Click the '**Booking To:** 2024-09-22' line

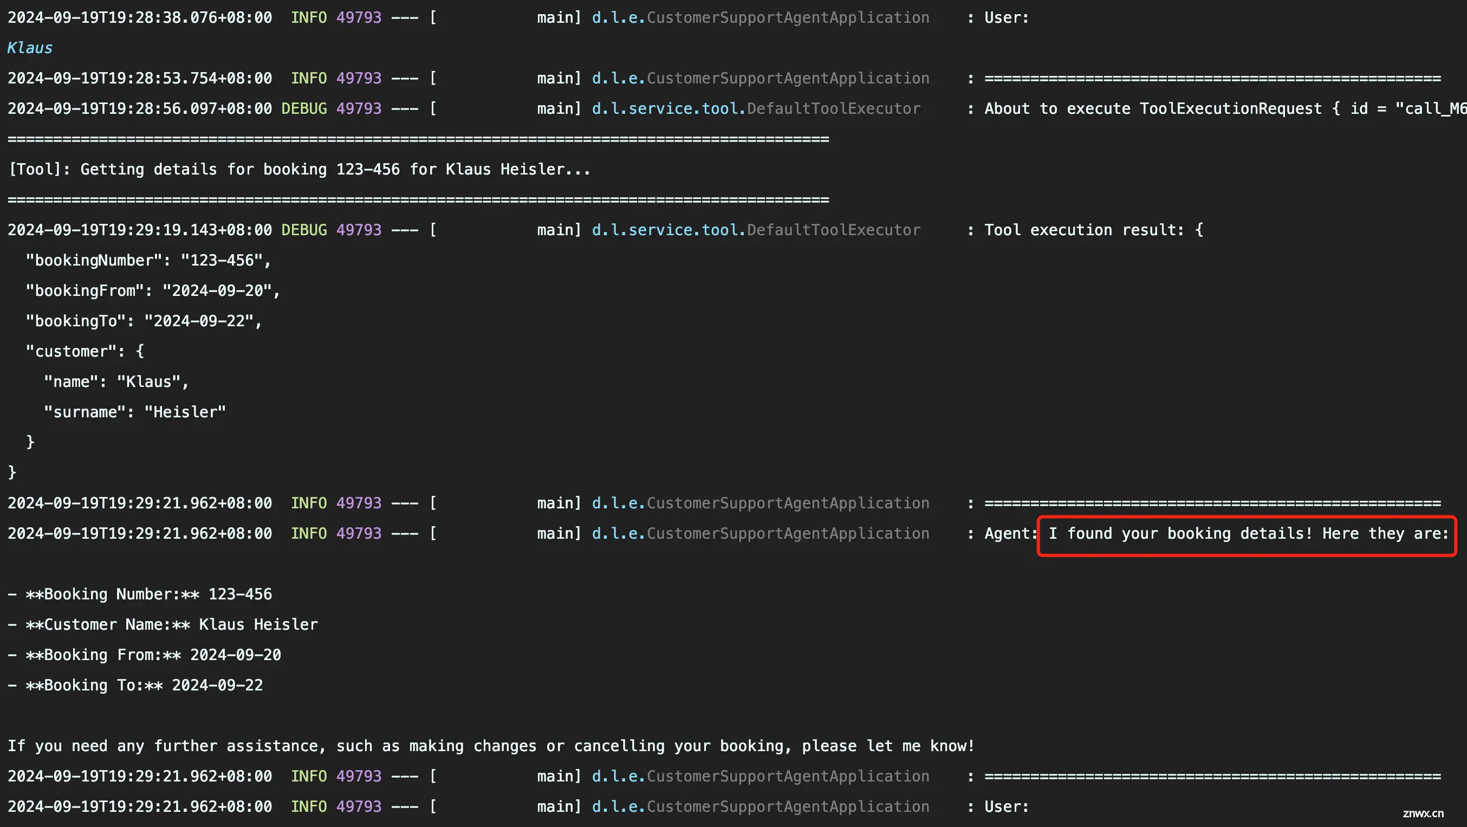tap(135, 685)
